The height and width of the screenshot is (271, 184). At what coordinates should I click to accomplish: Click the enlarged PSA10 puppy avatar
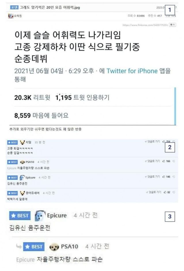54,247
